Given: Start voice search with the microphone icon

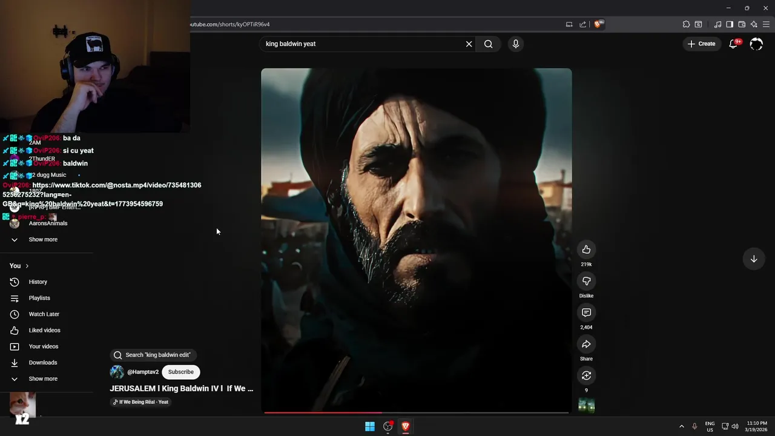Looking at the screenshot, I should click(x=516, y=44).
